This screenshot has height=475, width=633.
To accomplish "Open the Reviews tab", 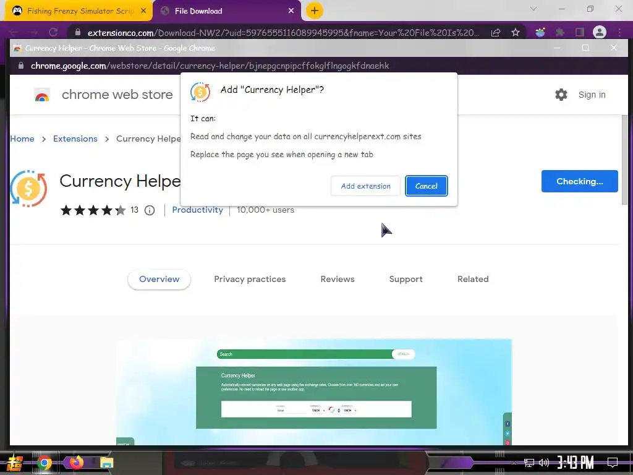I will click(338, 279).
